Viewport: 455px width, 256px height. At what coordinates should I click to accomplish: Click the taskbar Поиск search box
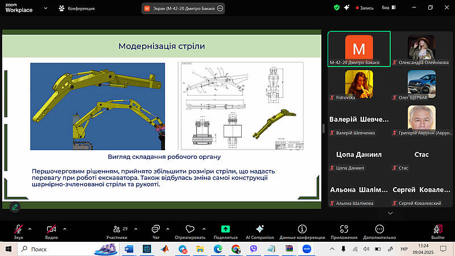pos(68,249)
